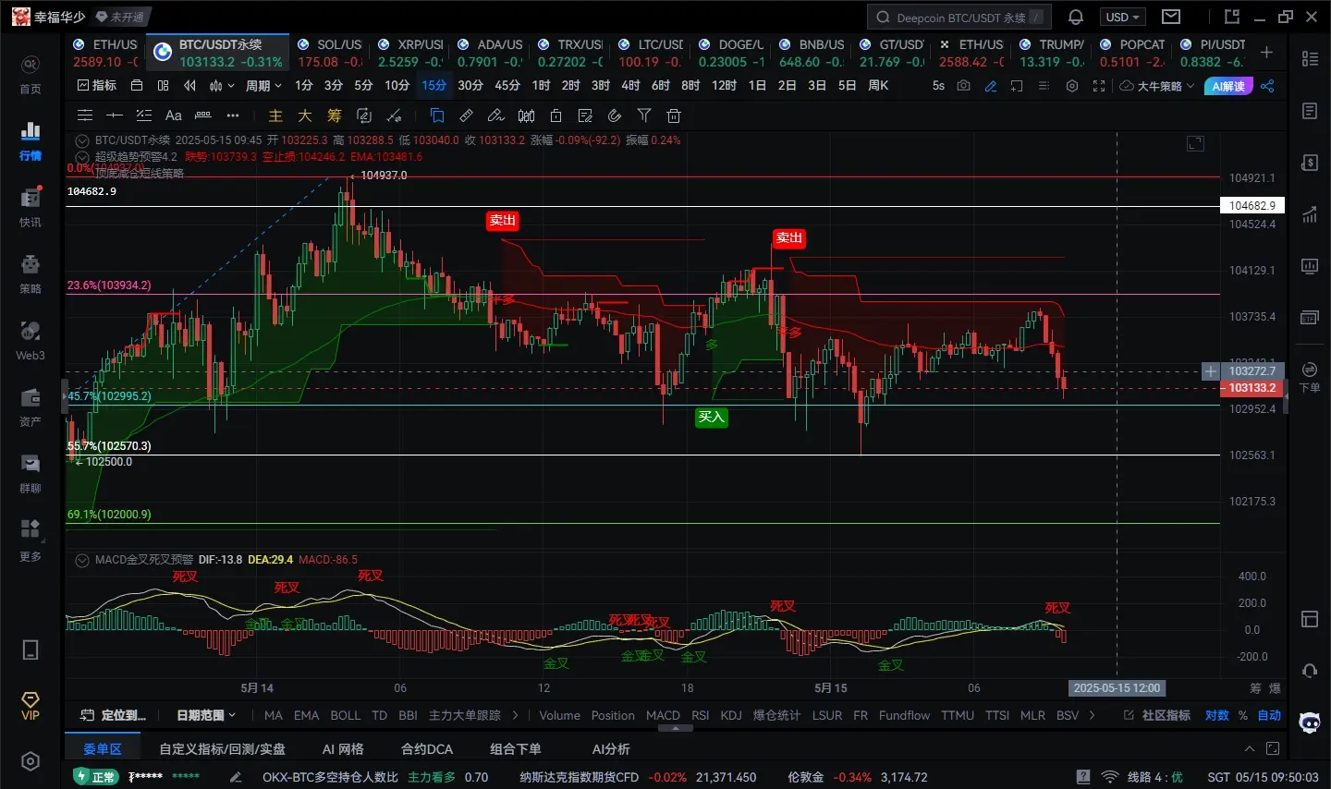Viewport: 1331px width, 789px height.
Task: Click the chart screenshot camera icon
Action: point(964,85)
